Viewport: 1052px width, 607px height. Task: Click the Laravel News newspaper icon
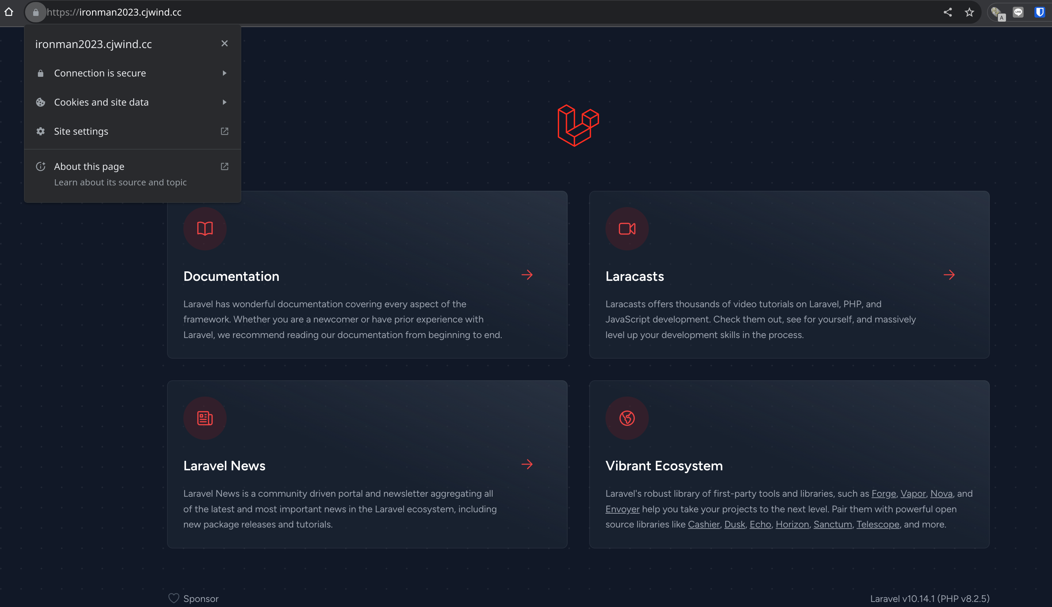click(x=205, y=418)
